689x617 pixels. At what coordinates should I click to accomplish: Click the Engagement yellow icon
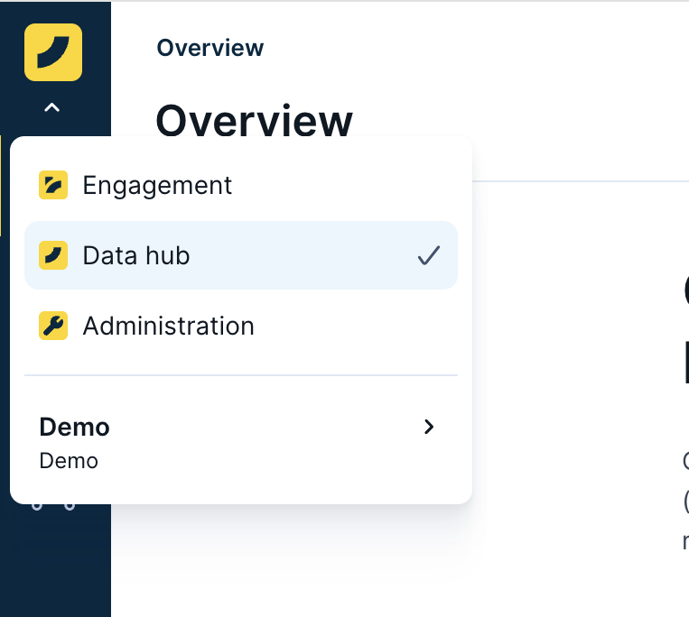click(x=53, y=185)
